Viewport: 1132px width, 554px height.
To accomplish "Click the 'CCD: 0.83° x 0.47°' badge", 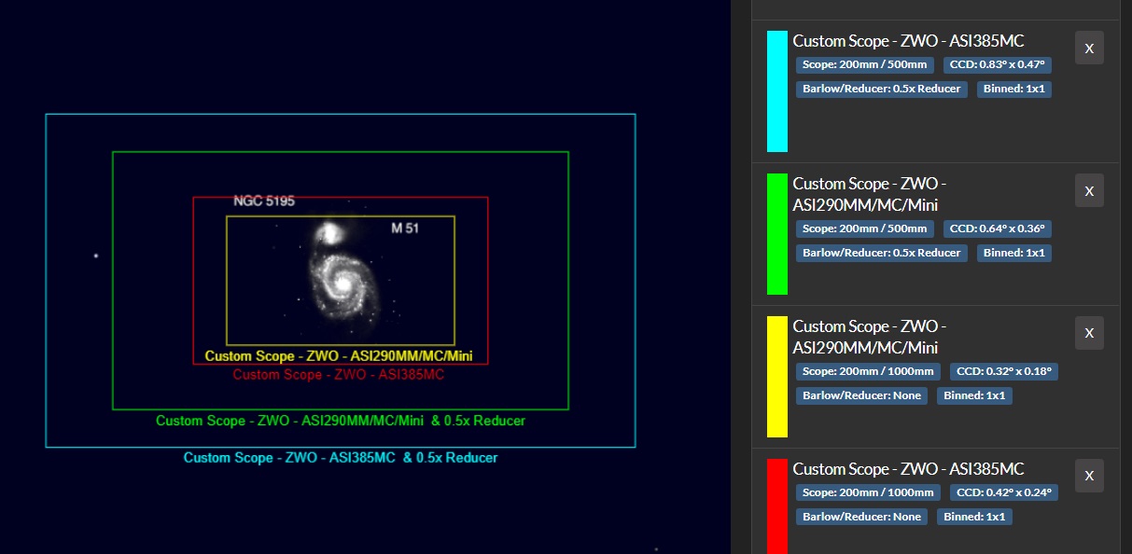I will pos(998,64).
